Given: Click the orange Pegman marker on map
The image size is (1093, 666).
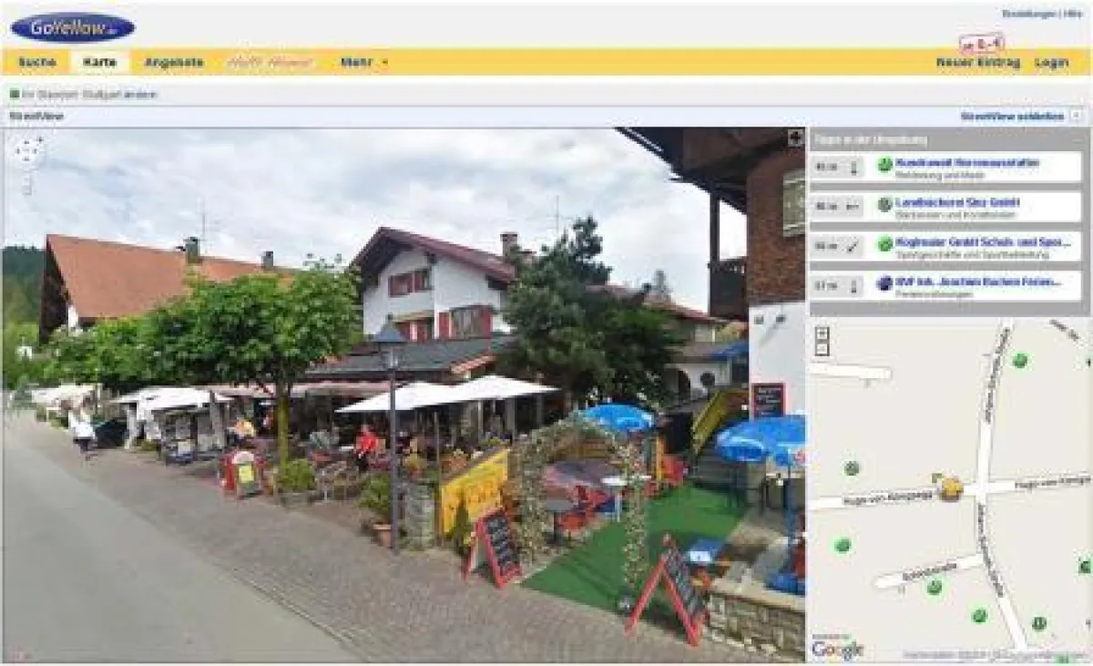Looking at the screenshot, I should pos(950,487).
